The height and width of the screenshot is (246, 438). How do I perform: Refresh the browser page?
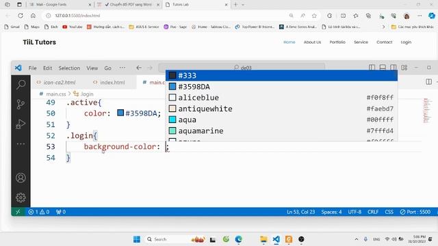point(21,16)
